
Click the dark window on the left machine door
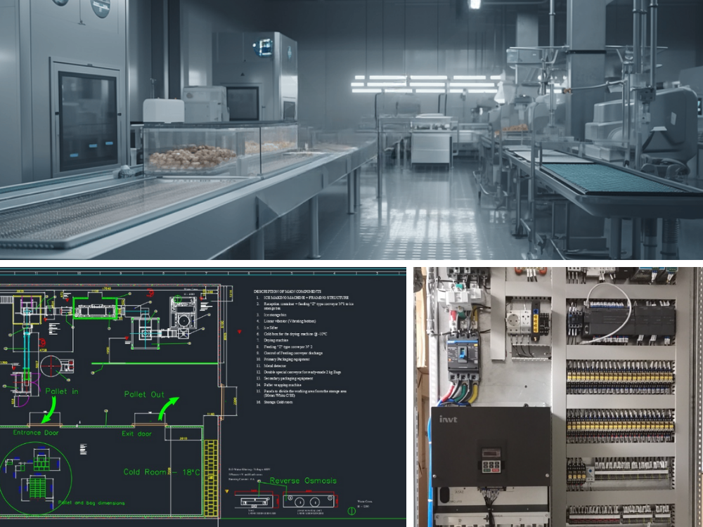click(x=88, y=121)
